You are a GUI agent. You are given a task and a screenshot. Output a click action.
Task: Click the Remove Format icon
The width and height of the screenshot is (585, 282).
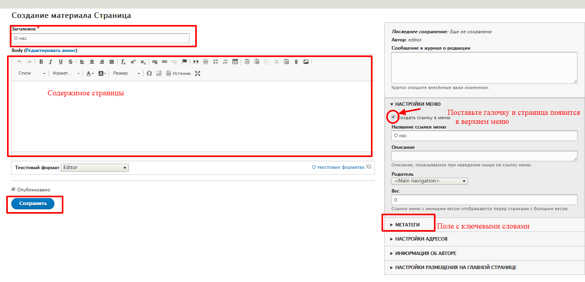(x=123, y=62)
